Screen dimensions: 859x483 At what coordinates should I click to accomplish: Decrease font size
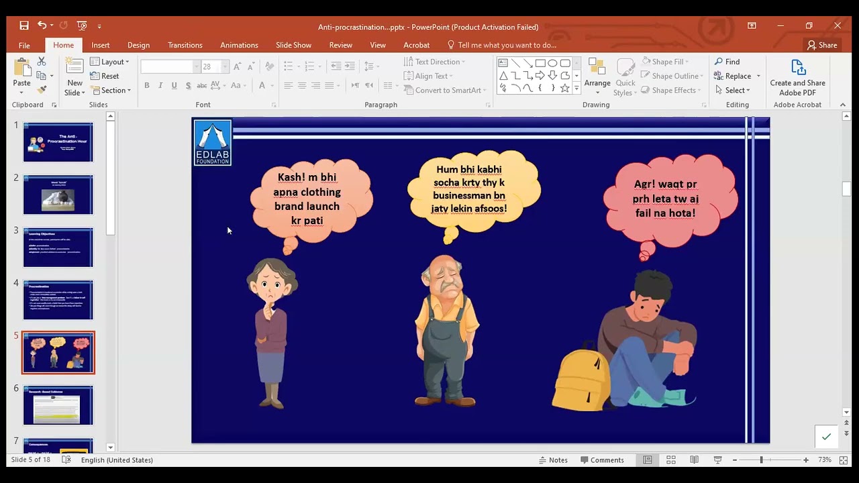point(250,66)
